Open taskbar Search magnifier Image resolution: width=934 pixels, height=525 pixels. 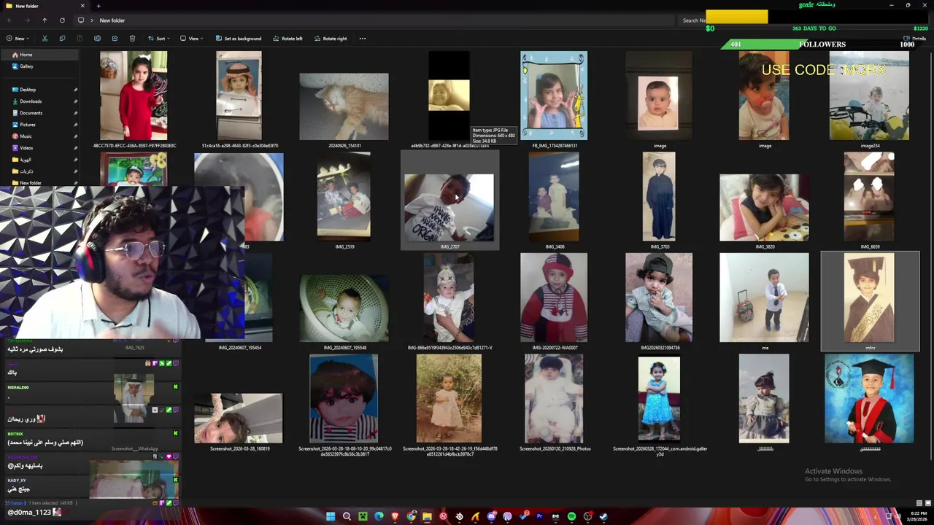347,516
